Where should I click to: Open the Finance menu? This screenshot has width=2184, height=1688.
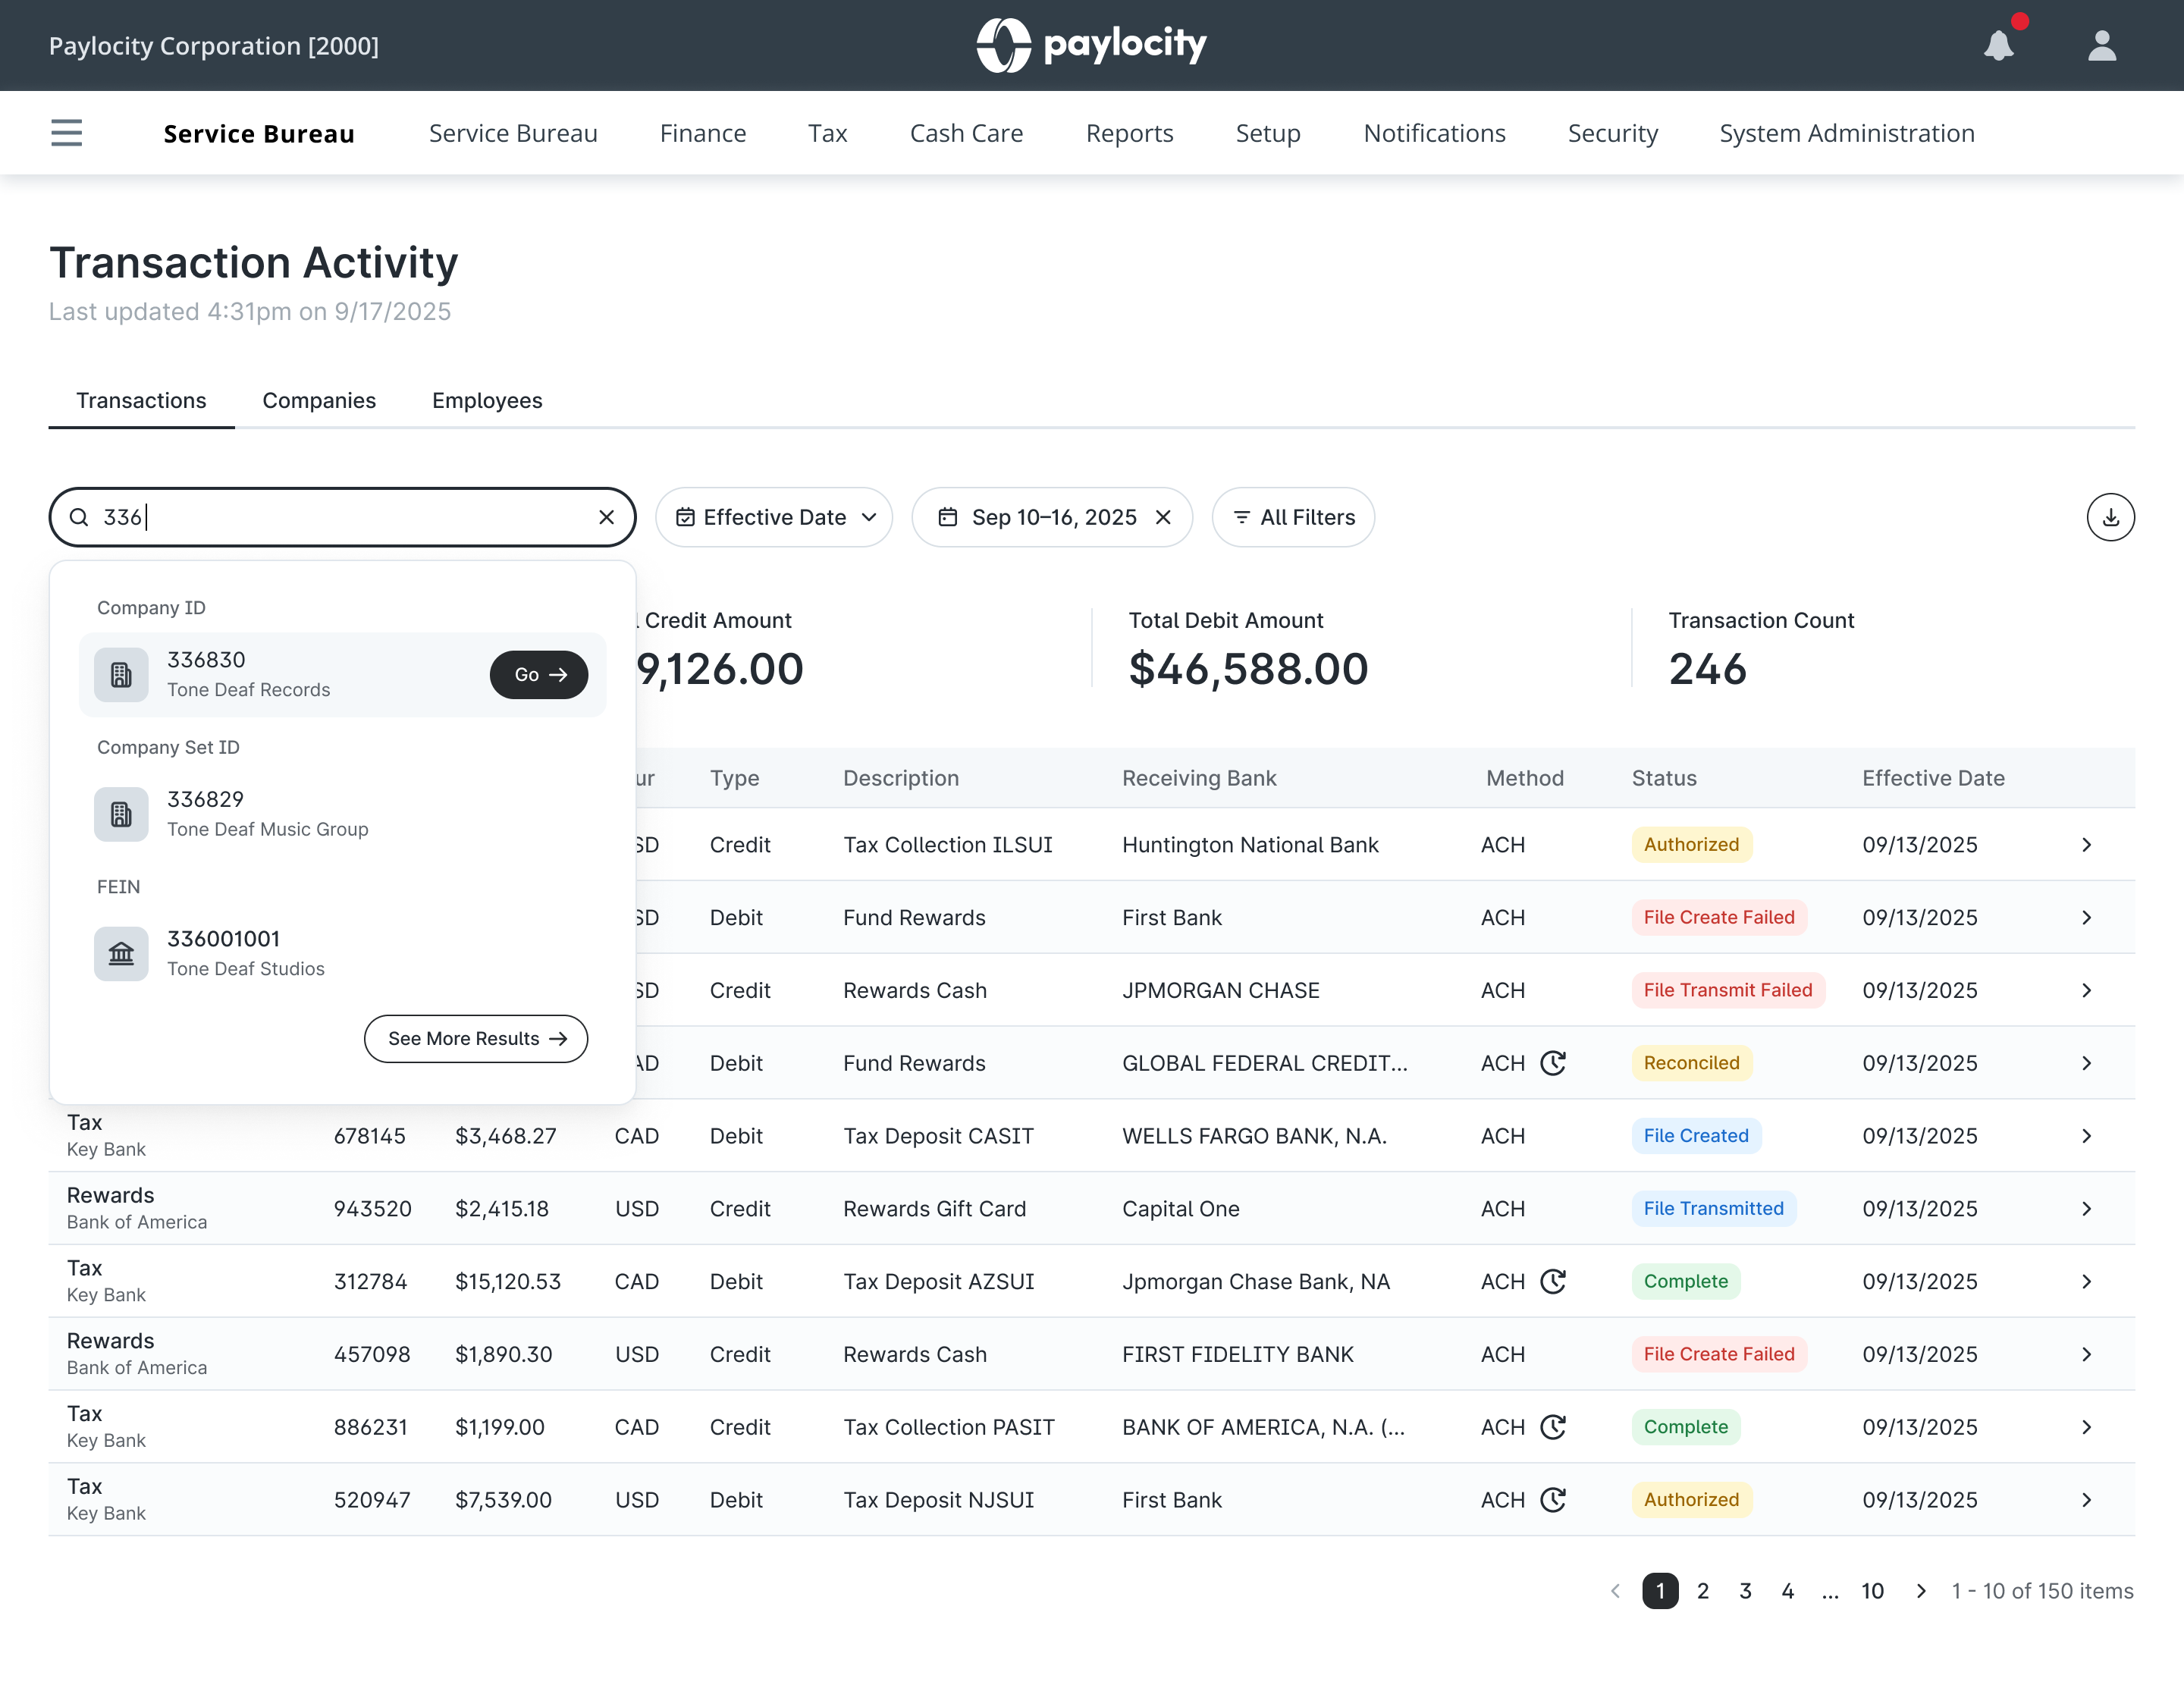tap(702, 133)
